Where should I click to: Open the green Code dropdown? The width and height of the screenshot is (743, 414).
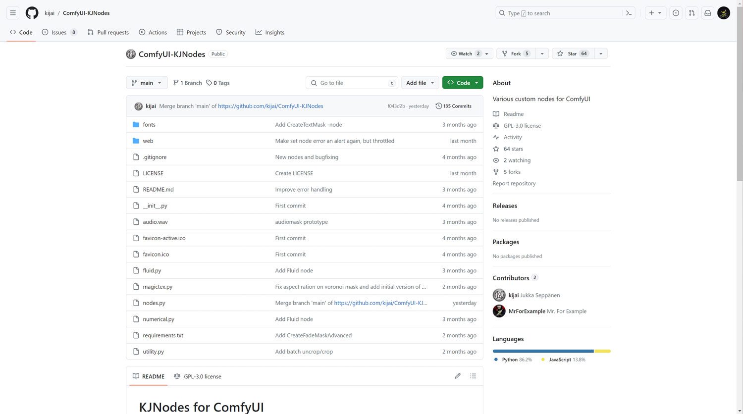[x=463, y=83]
